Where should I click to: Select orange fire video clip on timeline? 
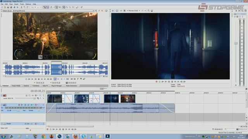128,98
